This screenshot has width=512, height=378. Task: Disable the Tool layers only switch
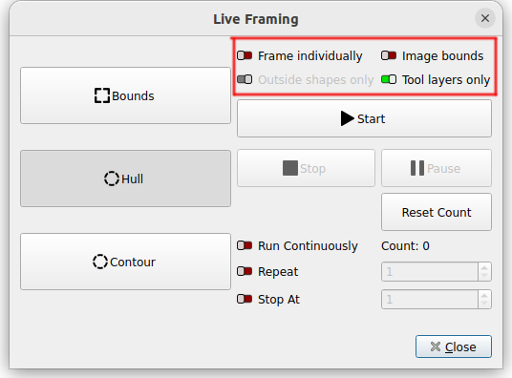389,79
